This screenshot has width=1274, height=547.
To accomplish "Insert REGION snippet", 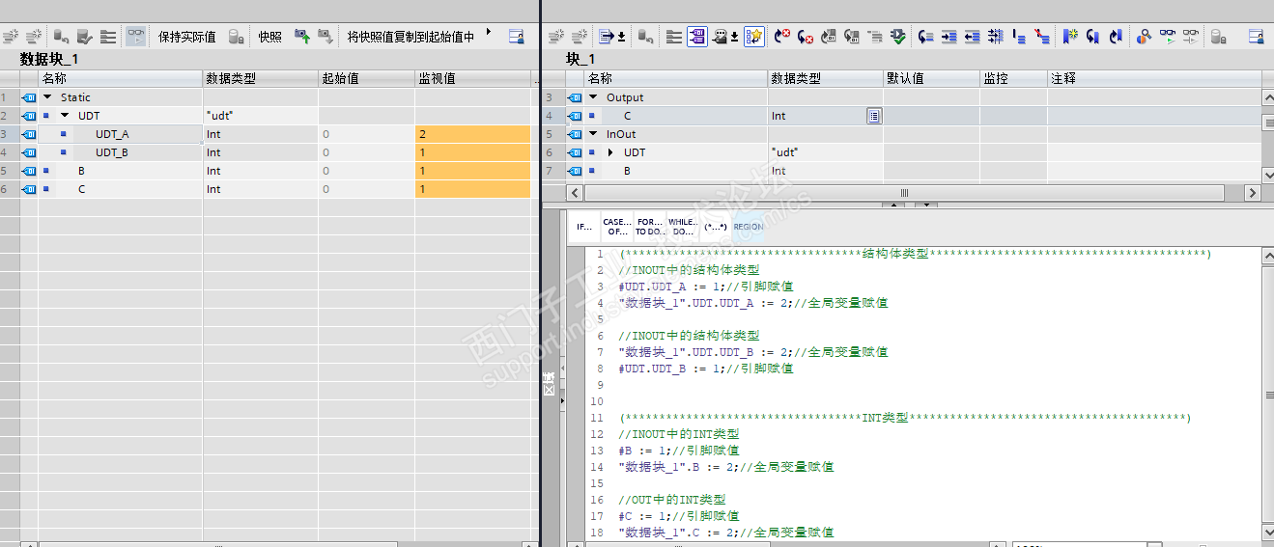I will pos(748,227).
